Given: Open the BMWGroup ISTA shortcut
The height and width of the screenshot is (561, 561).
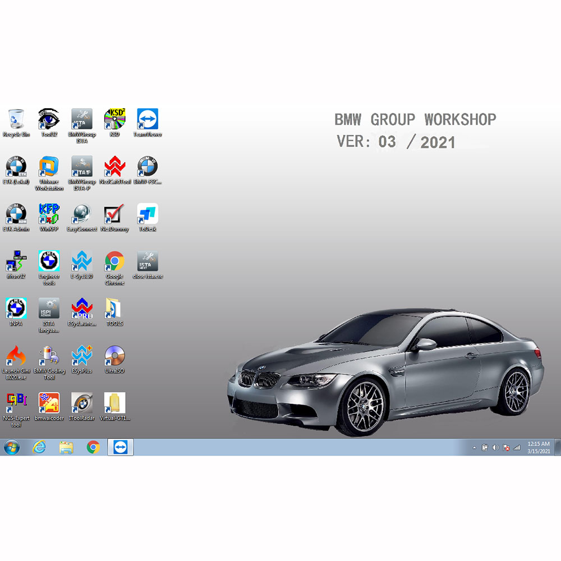Looking at the screenshot, I should click(82, 126).
